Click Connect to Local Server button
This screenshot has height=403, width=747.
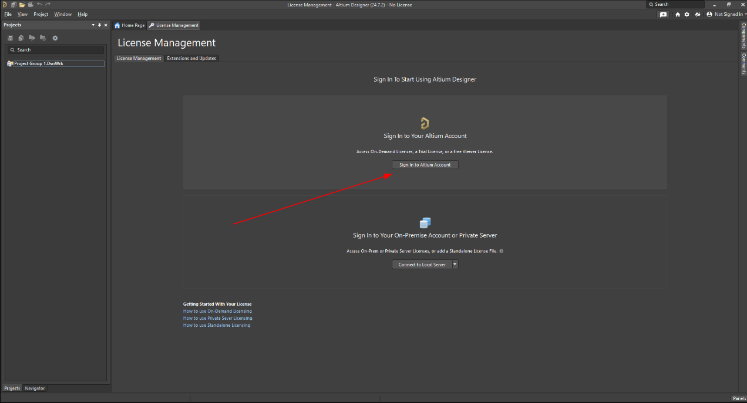(422, 265)
